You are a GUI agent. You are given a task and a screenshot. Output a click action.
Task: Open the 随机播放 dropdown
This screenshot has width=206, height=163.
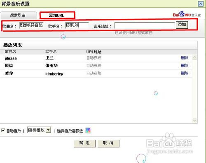[39, 130]
